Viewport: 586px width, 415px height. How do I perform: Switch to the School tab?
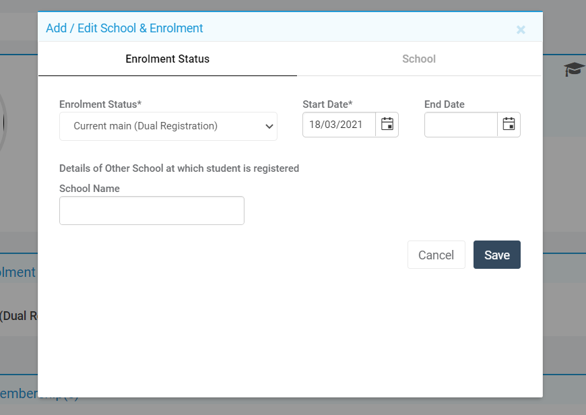pos(419,59)
